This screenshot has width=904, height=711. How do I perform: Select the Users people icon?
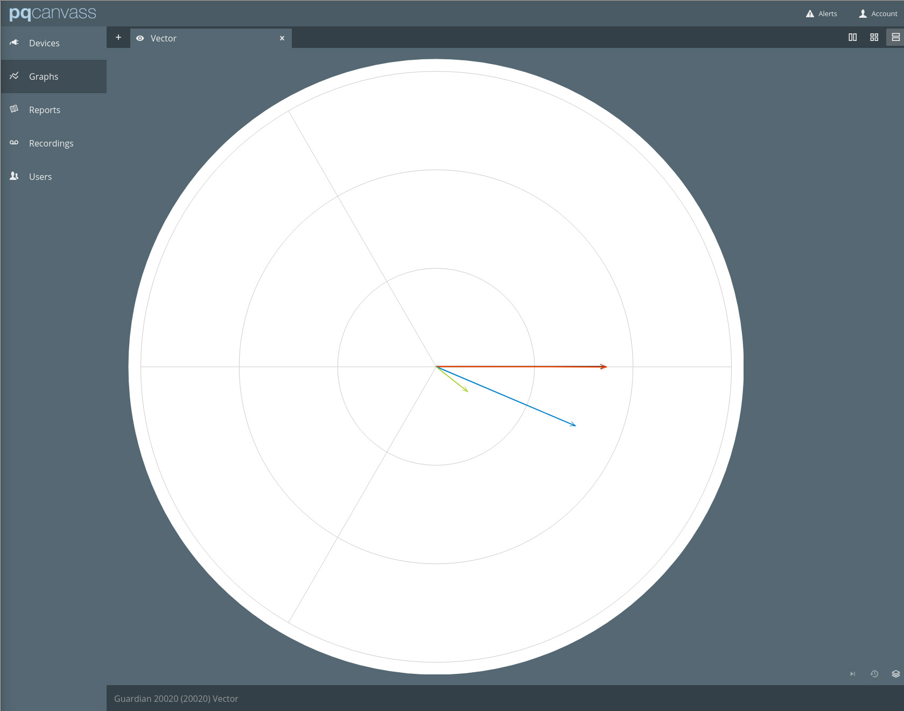tap(14, 176)
